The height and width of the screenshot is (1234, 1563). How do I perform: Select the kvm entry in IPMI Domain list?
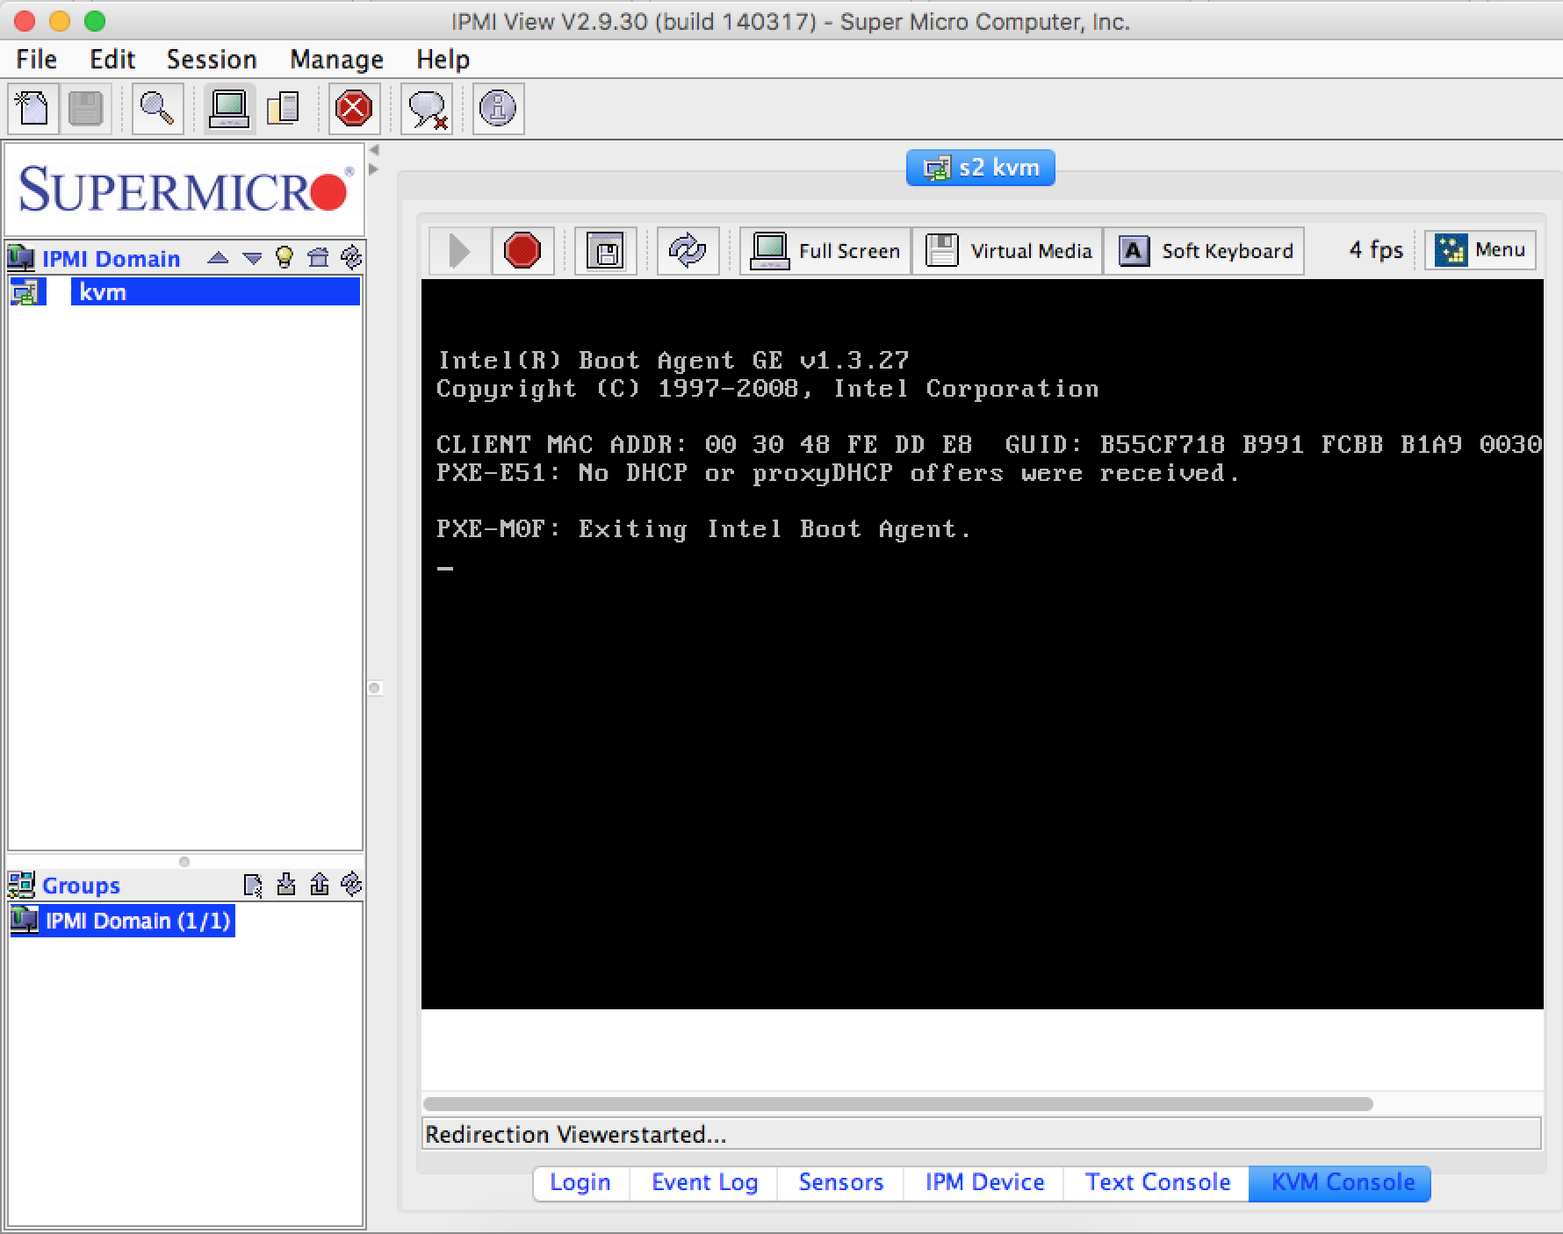(x=184, y=291)
